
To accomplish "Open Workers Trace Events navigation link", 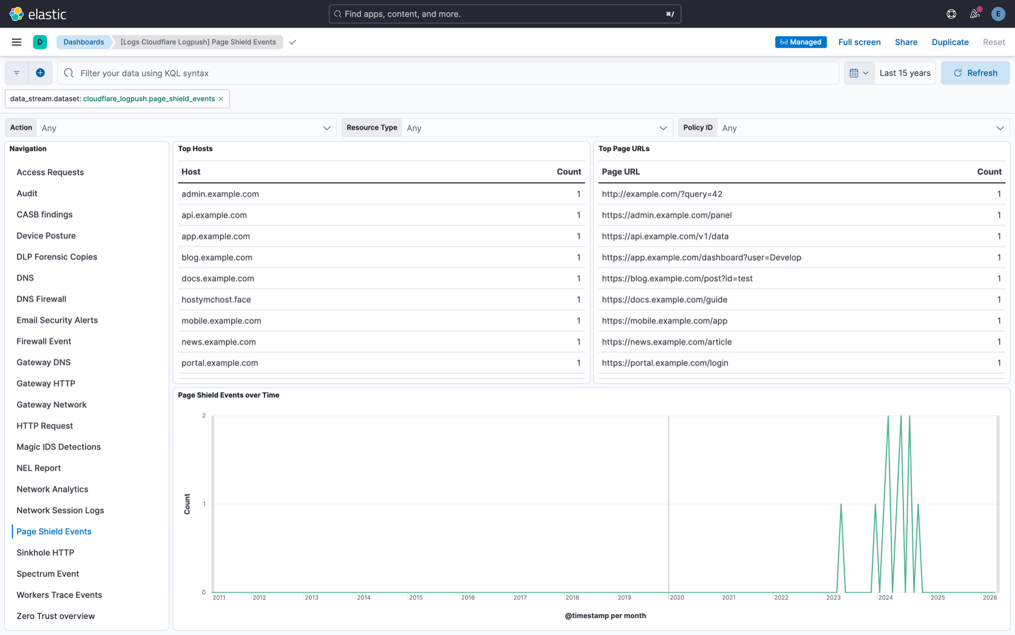I will pyautogui.click(x=59, y=596).
